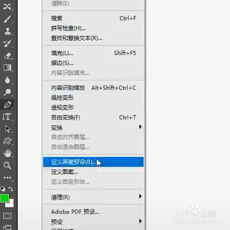Open 填充(L)... Shift+F5 menu item
Screen dimensions: 230x230
coord(93,53)
